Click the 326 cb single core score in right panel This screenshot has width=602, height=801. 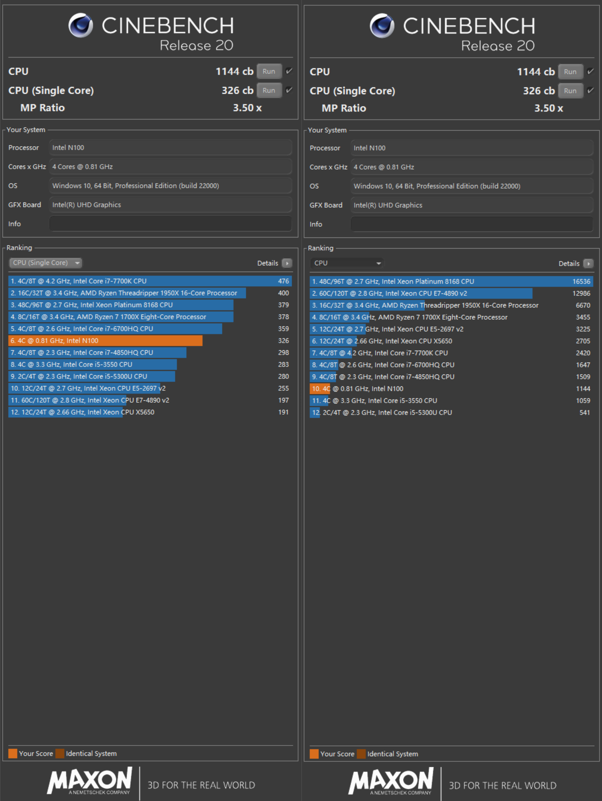click(539, 91)
